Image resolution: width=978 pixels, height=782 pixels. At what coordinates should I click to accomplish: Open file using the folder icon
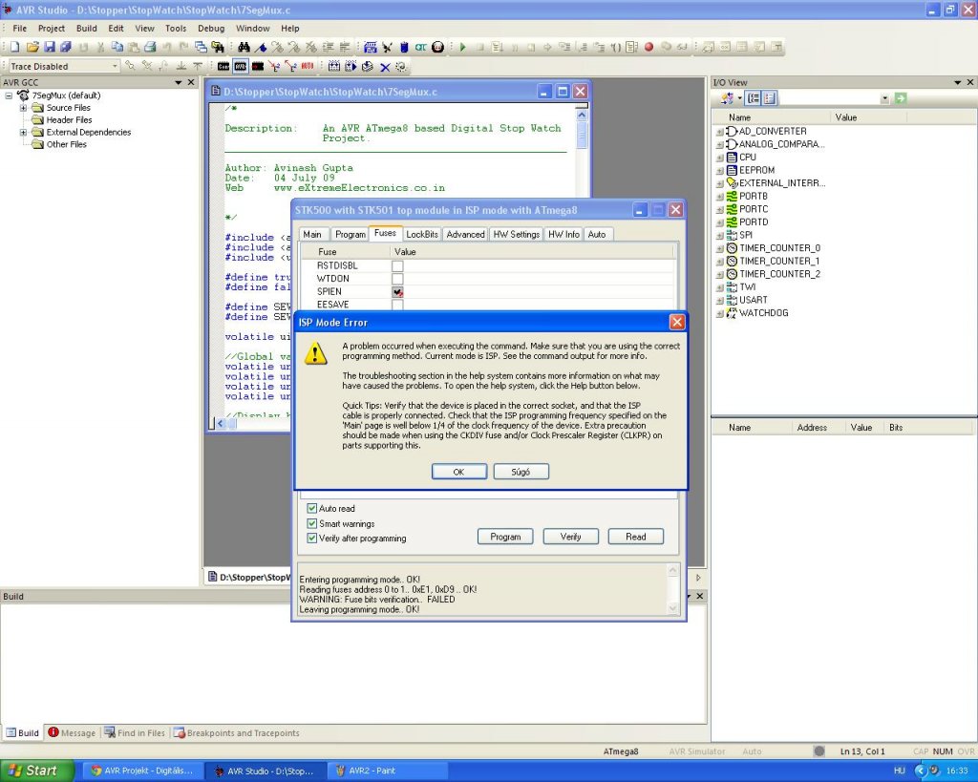click(32, 47)
